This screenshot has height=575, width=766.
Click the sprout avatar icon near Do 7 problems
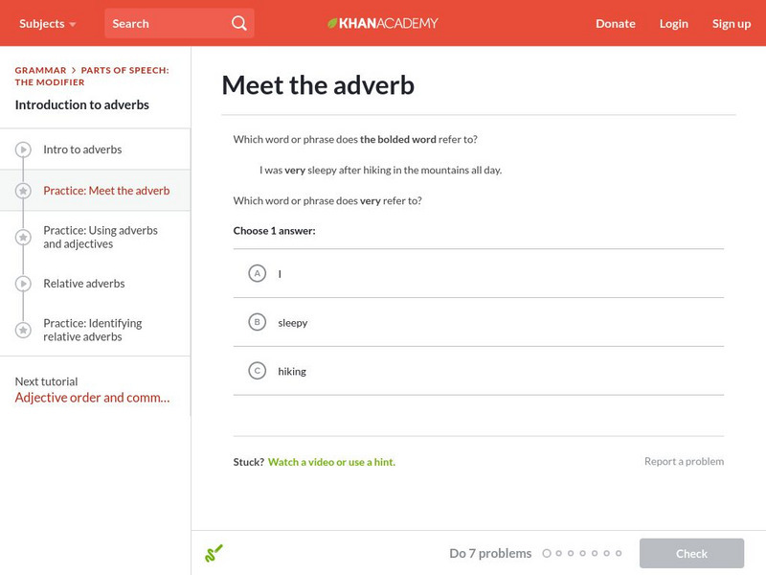coord(214,553)
